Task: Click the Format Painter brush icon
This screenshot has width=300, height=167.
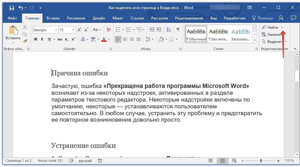Action: click(x=25, y=40)
